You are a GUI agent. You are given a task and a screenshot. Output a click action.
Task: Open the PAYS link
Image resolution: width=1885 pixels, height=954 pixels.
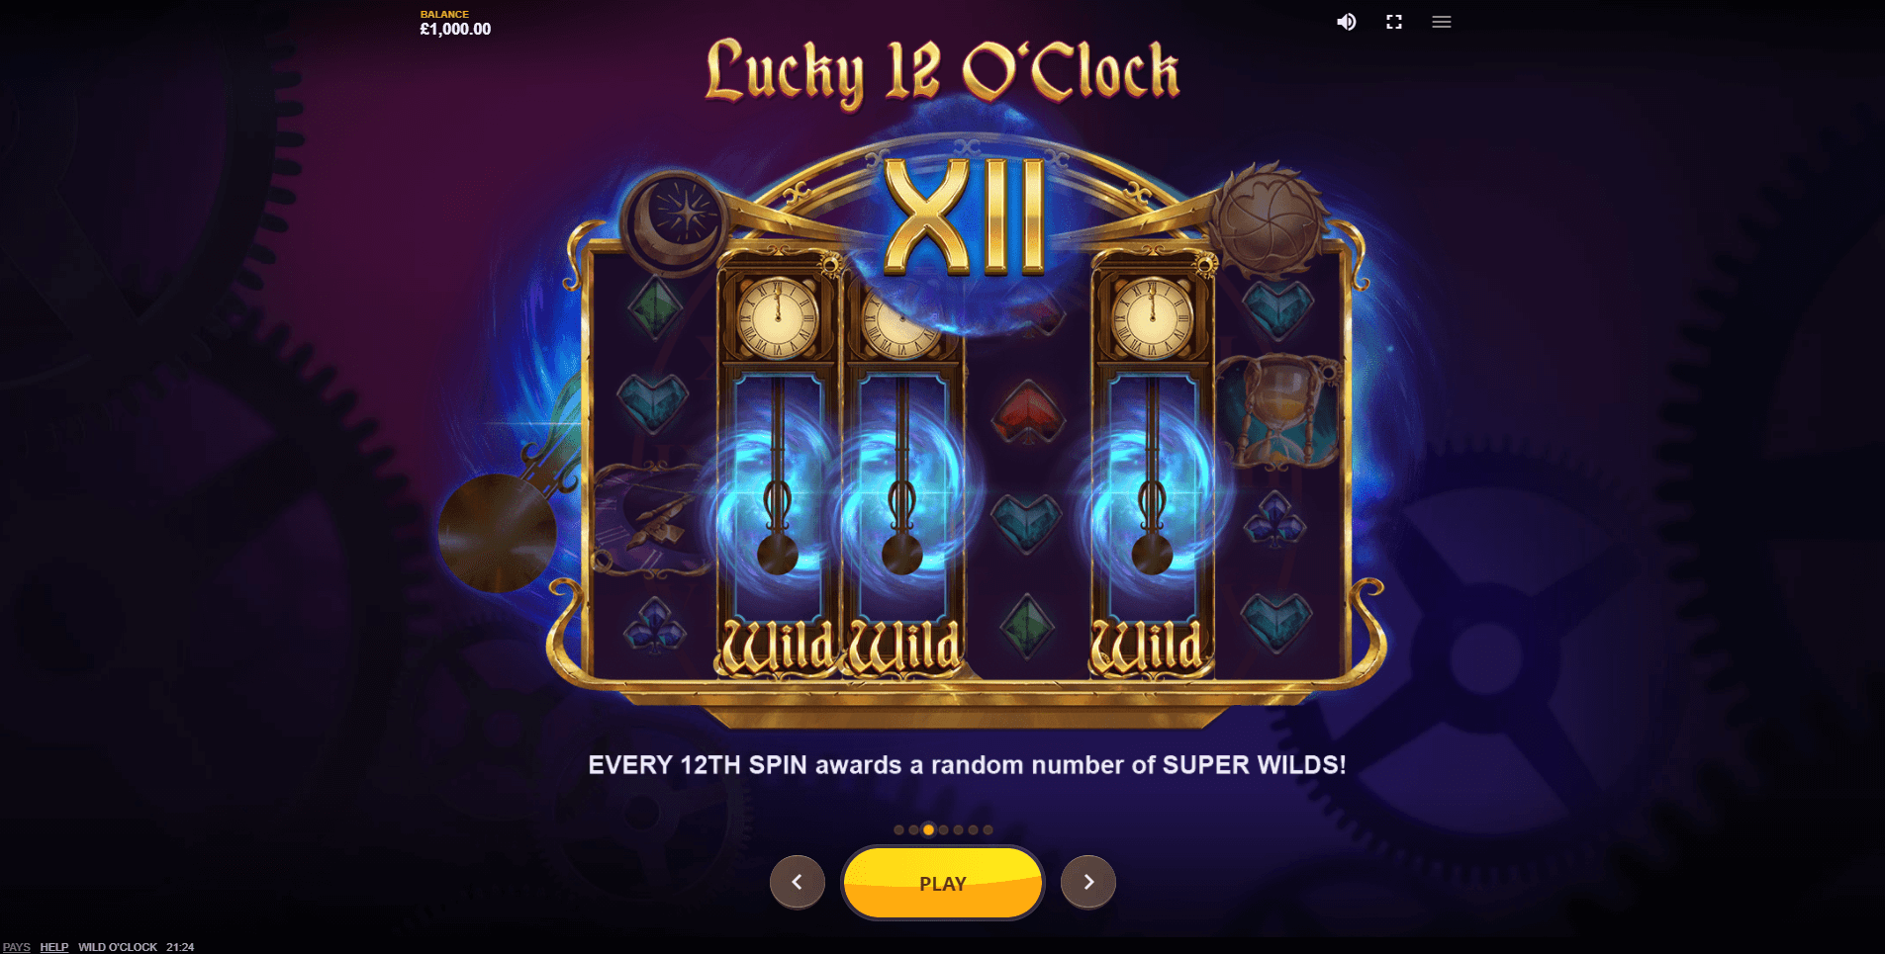[x=17, y=947]
